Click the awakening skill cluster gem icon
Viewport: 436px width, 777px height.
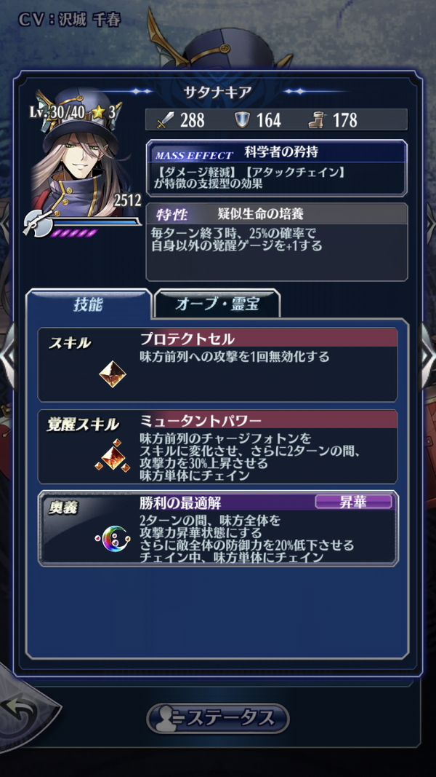tap(113, 455)
